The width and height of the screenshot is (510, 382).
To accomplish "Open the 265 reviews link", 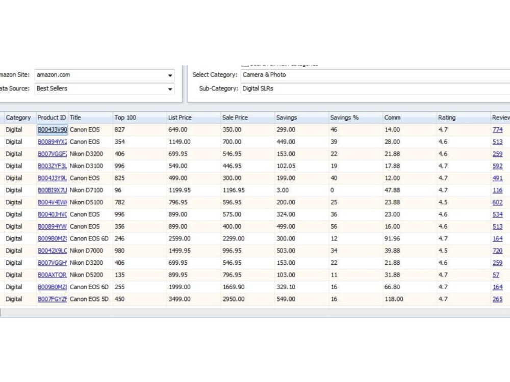I will (497, 299).
